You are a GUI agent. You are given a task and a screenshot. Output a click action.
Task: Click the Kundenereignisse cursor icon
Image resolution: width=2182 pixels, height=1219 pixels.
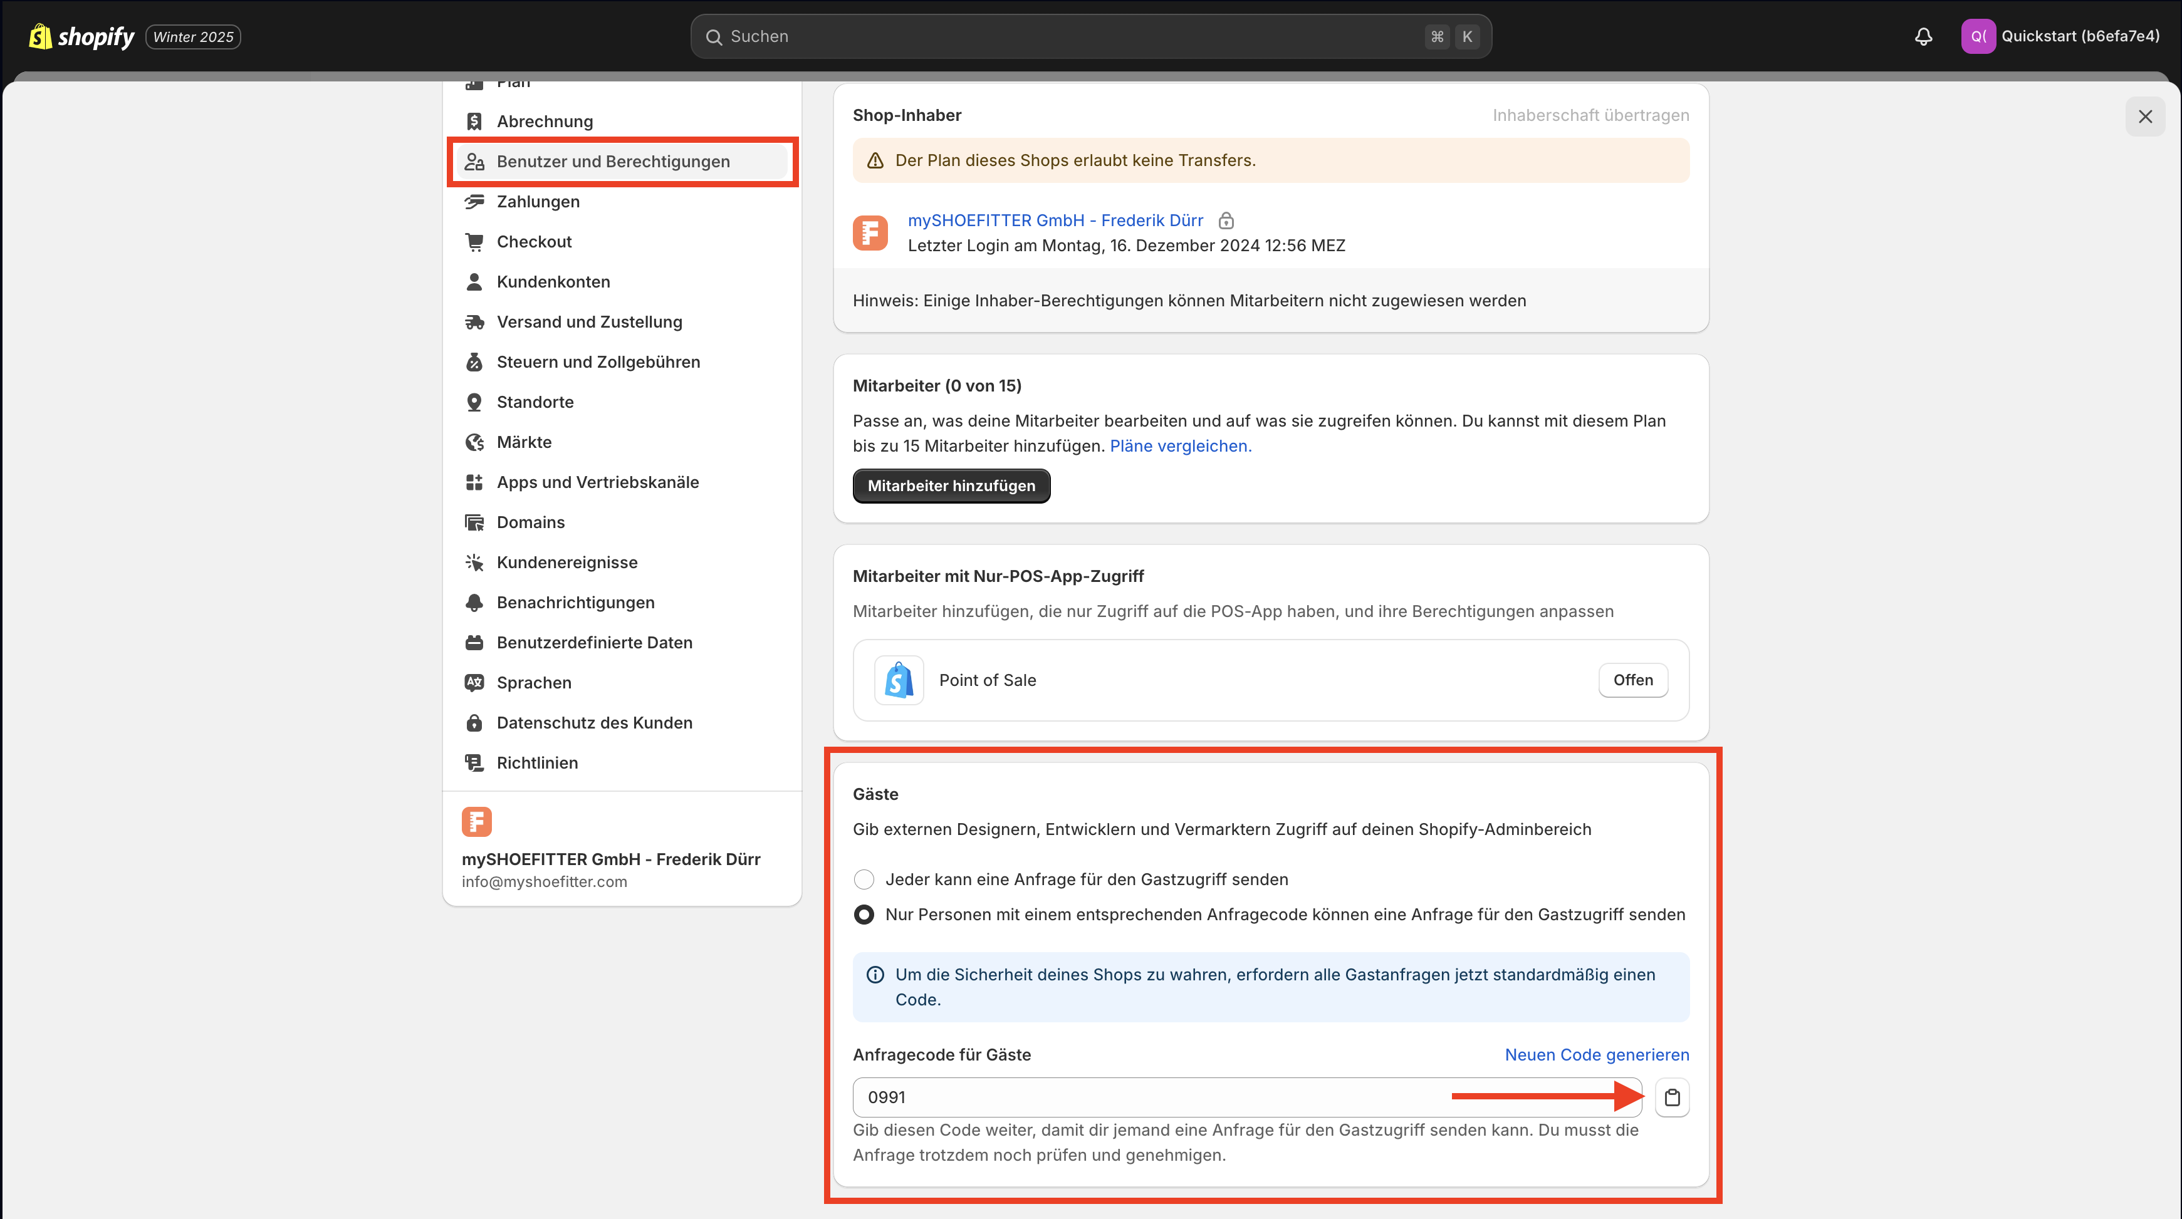474,562
